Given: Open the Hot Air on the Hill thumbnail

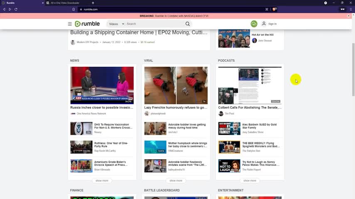Looking at the screenshot, I should [x=234, y=39].
